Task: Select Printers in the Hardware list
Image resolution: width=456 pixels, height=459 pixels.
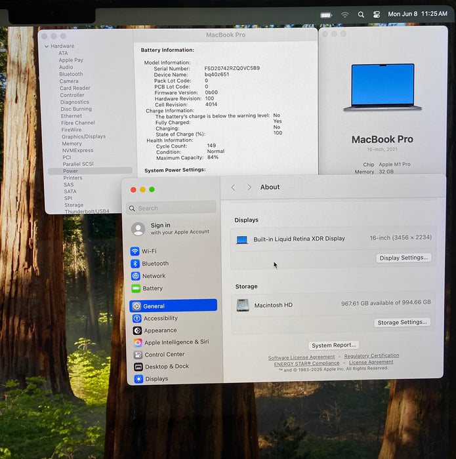Action: click(73, 178)
